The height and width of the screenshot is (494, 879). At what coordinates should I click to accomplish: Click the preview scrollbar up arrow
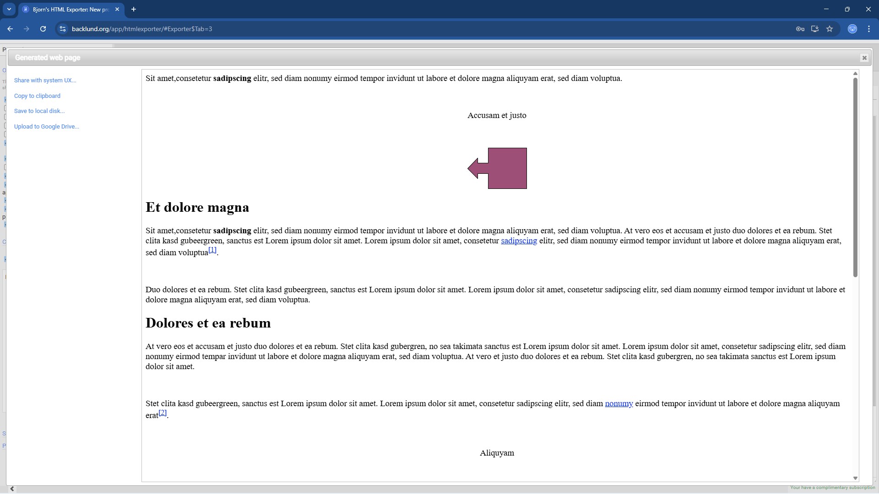click(x=855, y=74)
